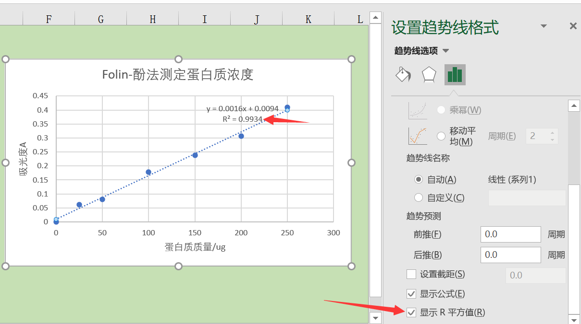Click the 吸光度A vertical axis title

pos(23,159)
